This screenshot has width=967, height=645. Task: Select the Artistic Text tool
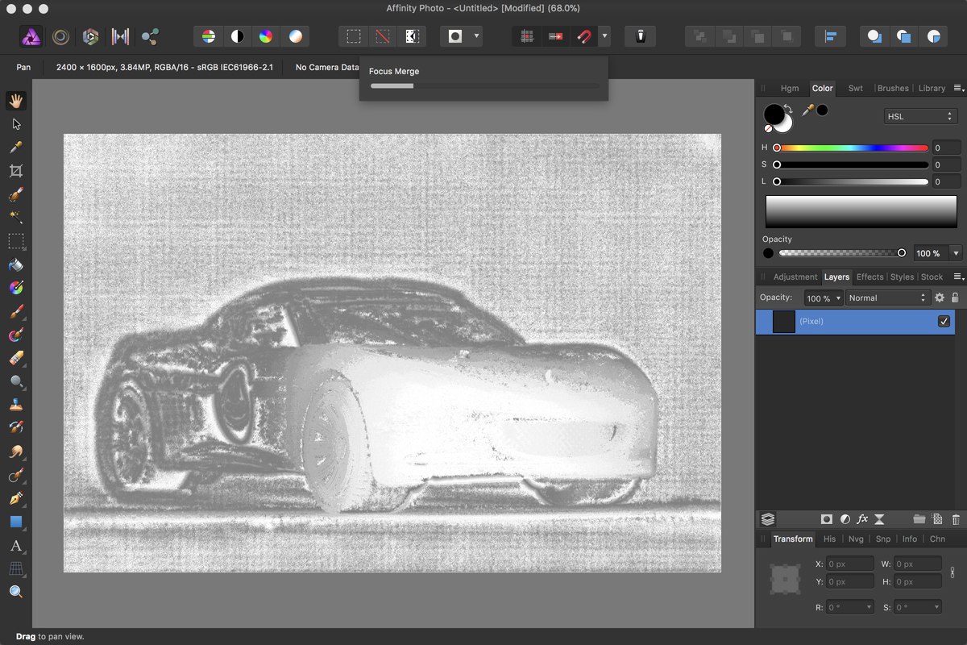point(15,546)
